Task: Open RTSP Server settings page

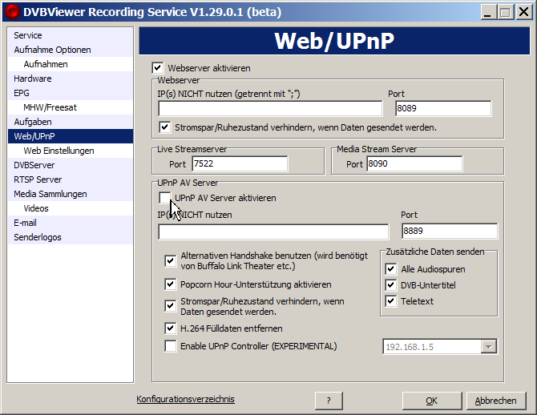Action: click(71, 179)
